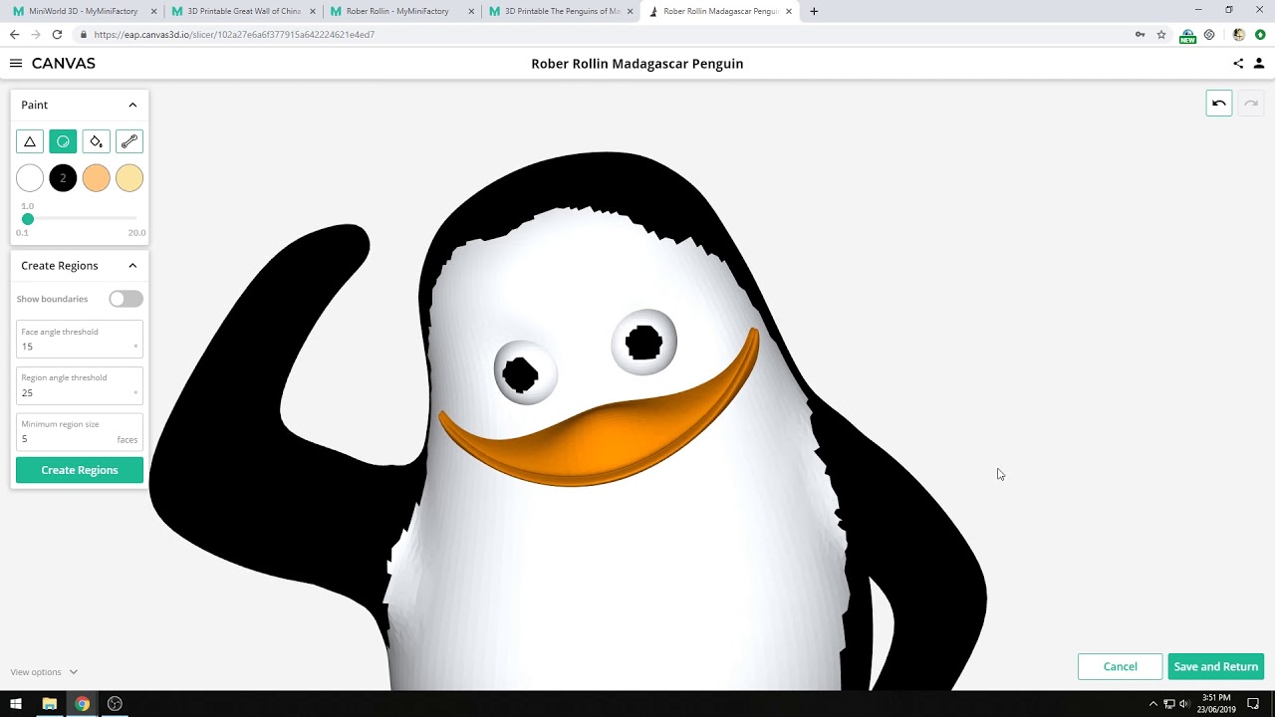Go back in the browser
Viewport: 1275px width, 717px height.
pyautogui.click(x=14, y=34)
